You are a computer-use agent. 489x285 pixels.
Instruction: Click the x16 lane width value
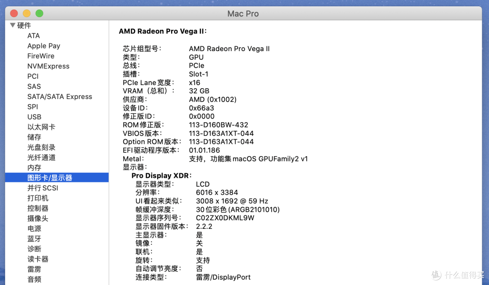click(x=195, y=82)
